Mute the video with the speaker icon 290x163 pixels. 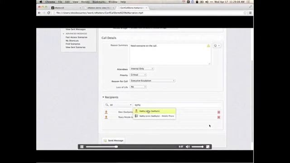(x=188, y=147)
